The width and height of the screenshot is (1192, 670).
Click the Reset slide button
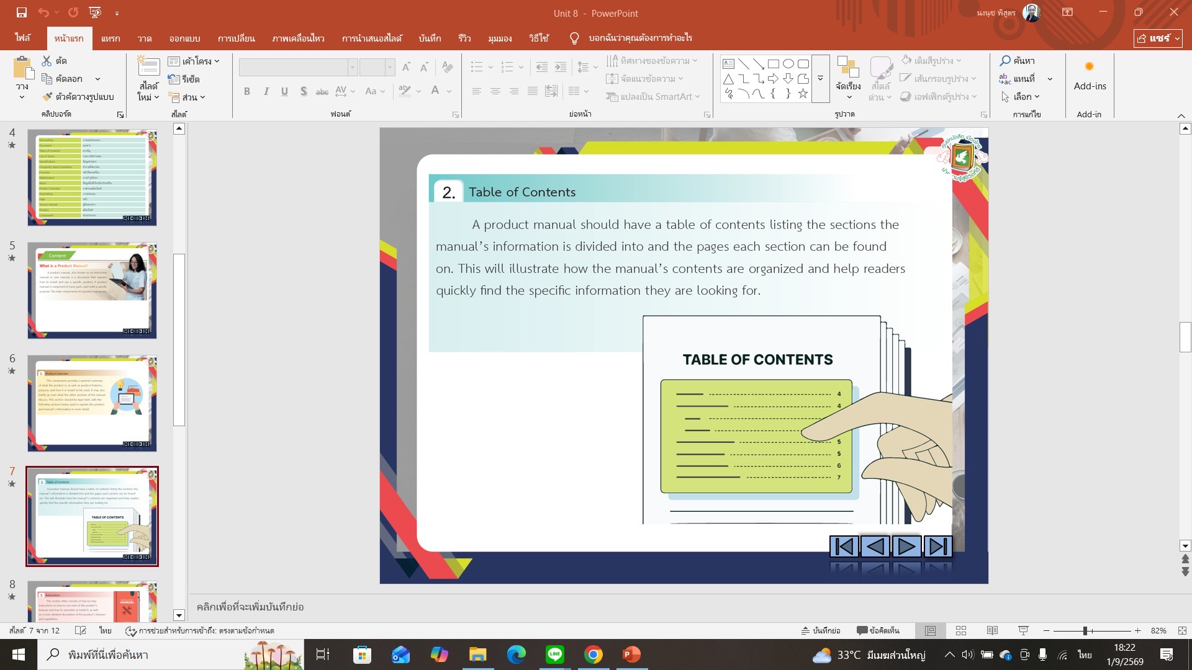[184, 79]
